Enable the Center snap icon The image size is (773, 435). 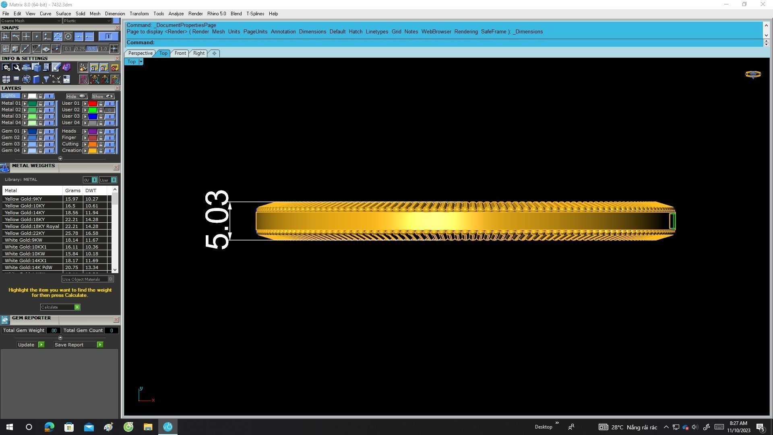coord(68,37)
